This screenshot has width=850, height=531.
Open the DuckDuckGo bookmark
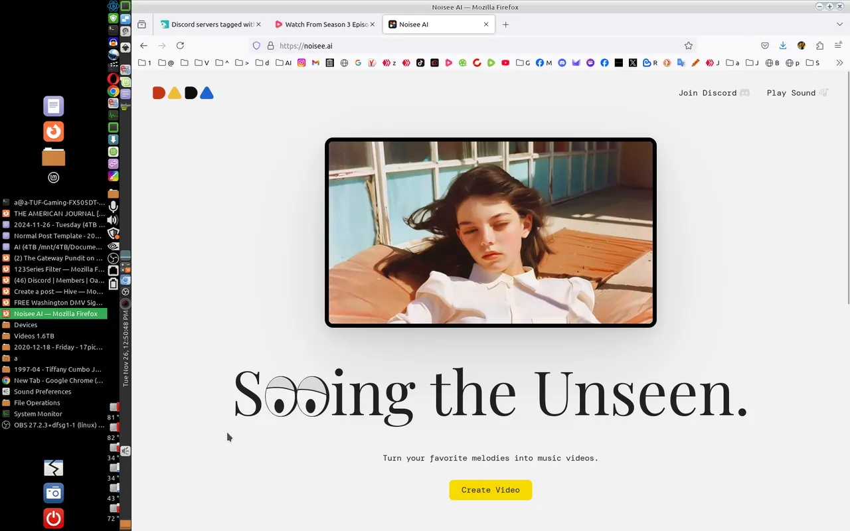[667, 63]
